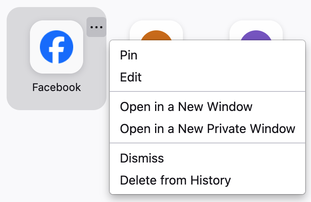This screenshot has width=311, height=202.
Task: Click the blue Facebook logo icon
Action: [x=57, y=47]
